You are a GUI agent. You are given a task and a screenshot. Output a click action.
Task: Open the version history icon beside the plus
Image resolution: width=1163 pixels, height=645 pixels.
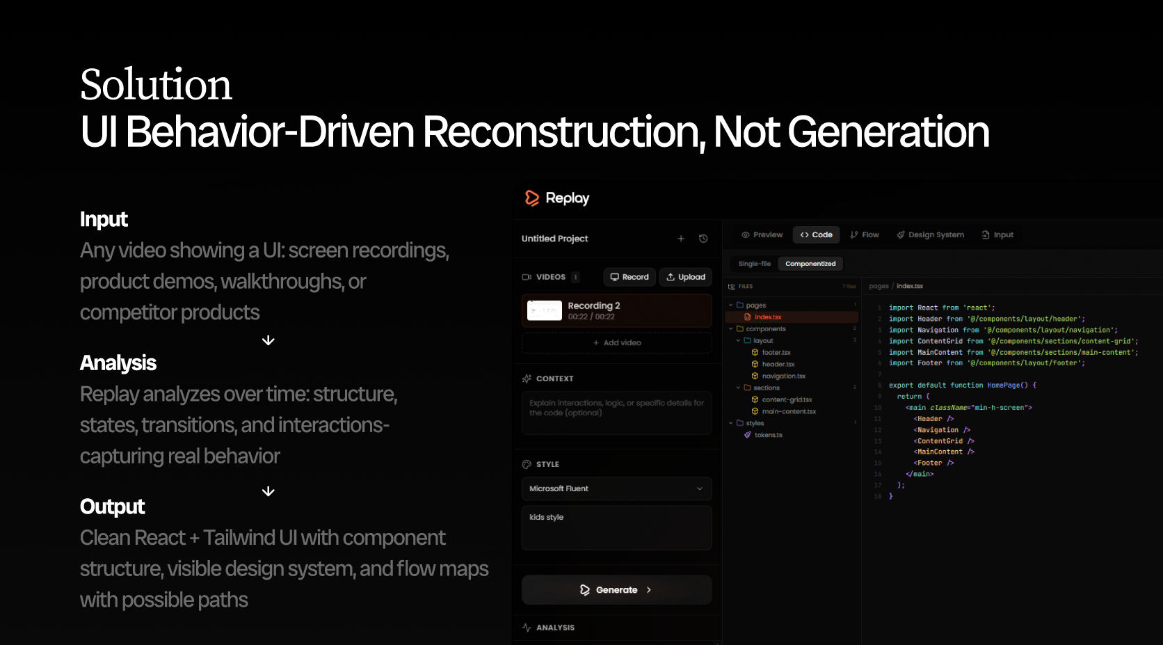pyautogui.click(x=703, y=238)
